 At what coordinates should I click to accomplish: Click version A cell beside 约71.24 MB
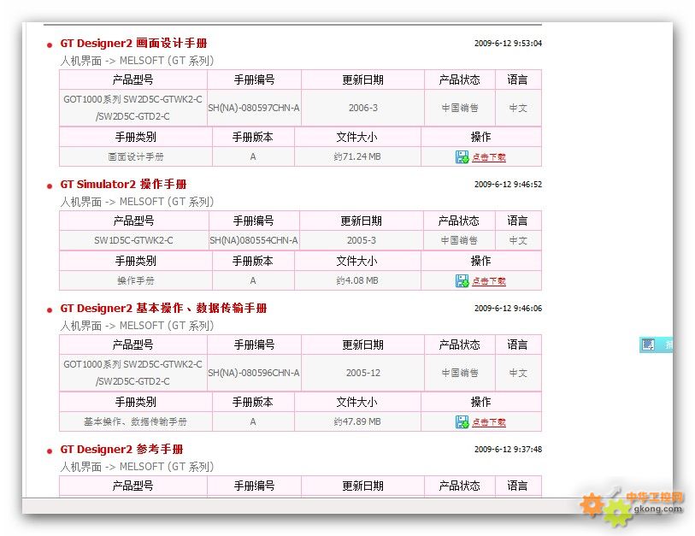point(253,157)
